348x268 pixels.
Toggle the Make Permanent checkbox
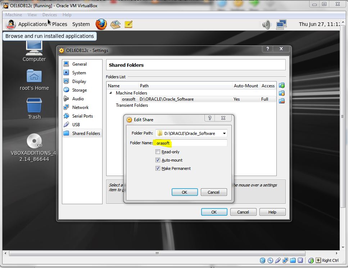(x=158, y=168)
